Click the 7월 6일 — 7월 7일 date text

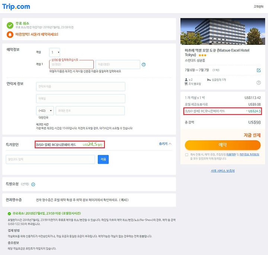pyautogui.click(x=197, y=70)
